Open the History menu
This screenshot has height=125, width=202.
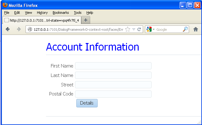point(42,13)
